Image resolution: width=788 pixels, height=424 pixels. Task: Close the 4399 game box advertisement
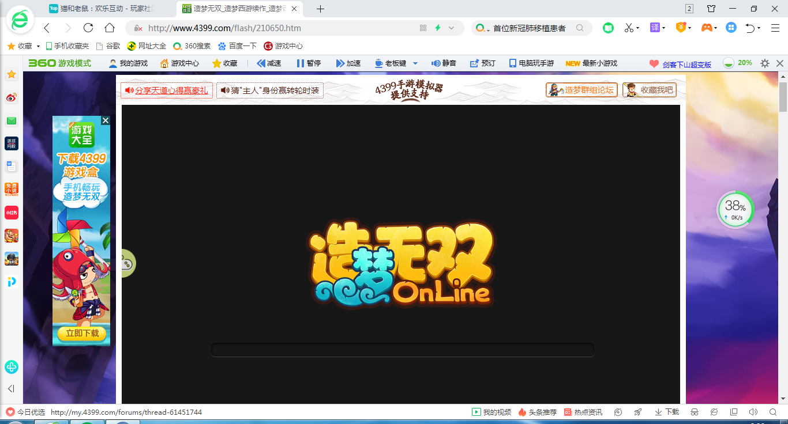(106, 120)
